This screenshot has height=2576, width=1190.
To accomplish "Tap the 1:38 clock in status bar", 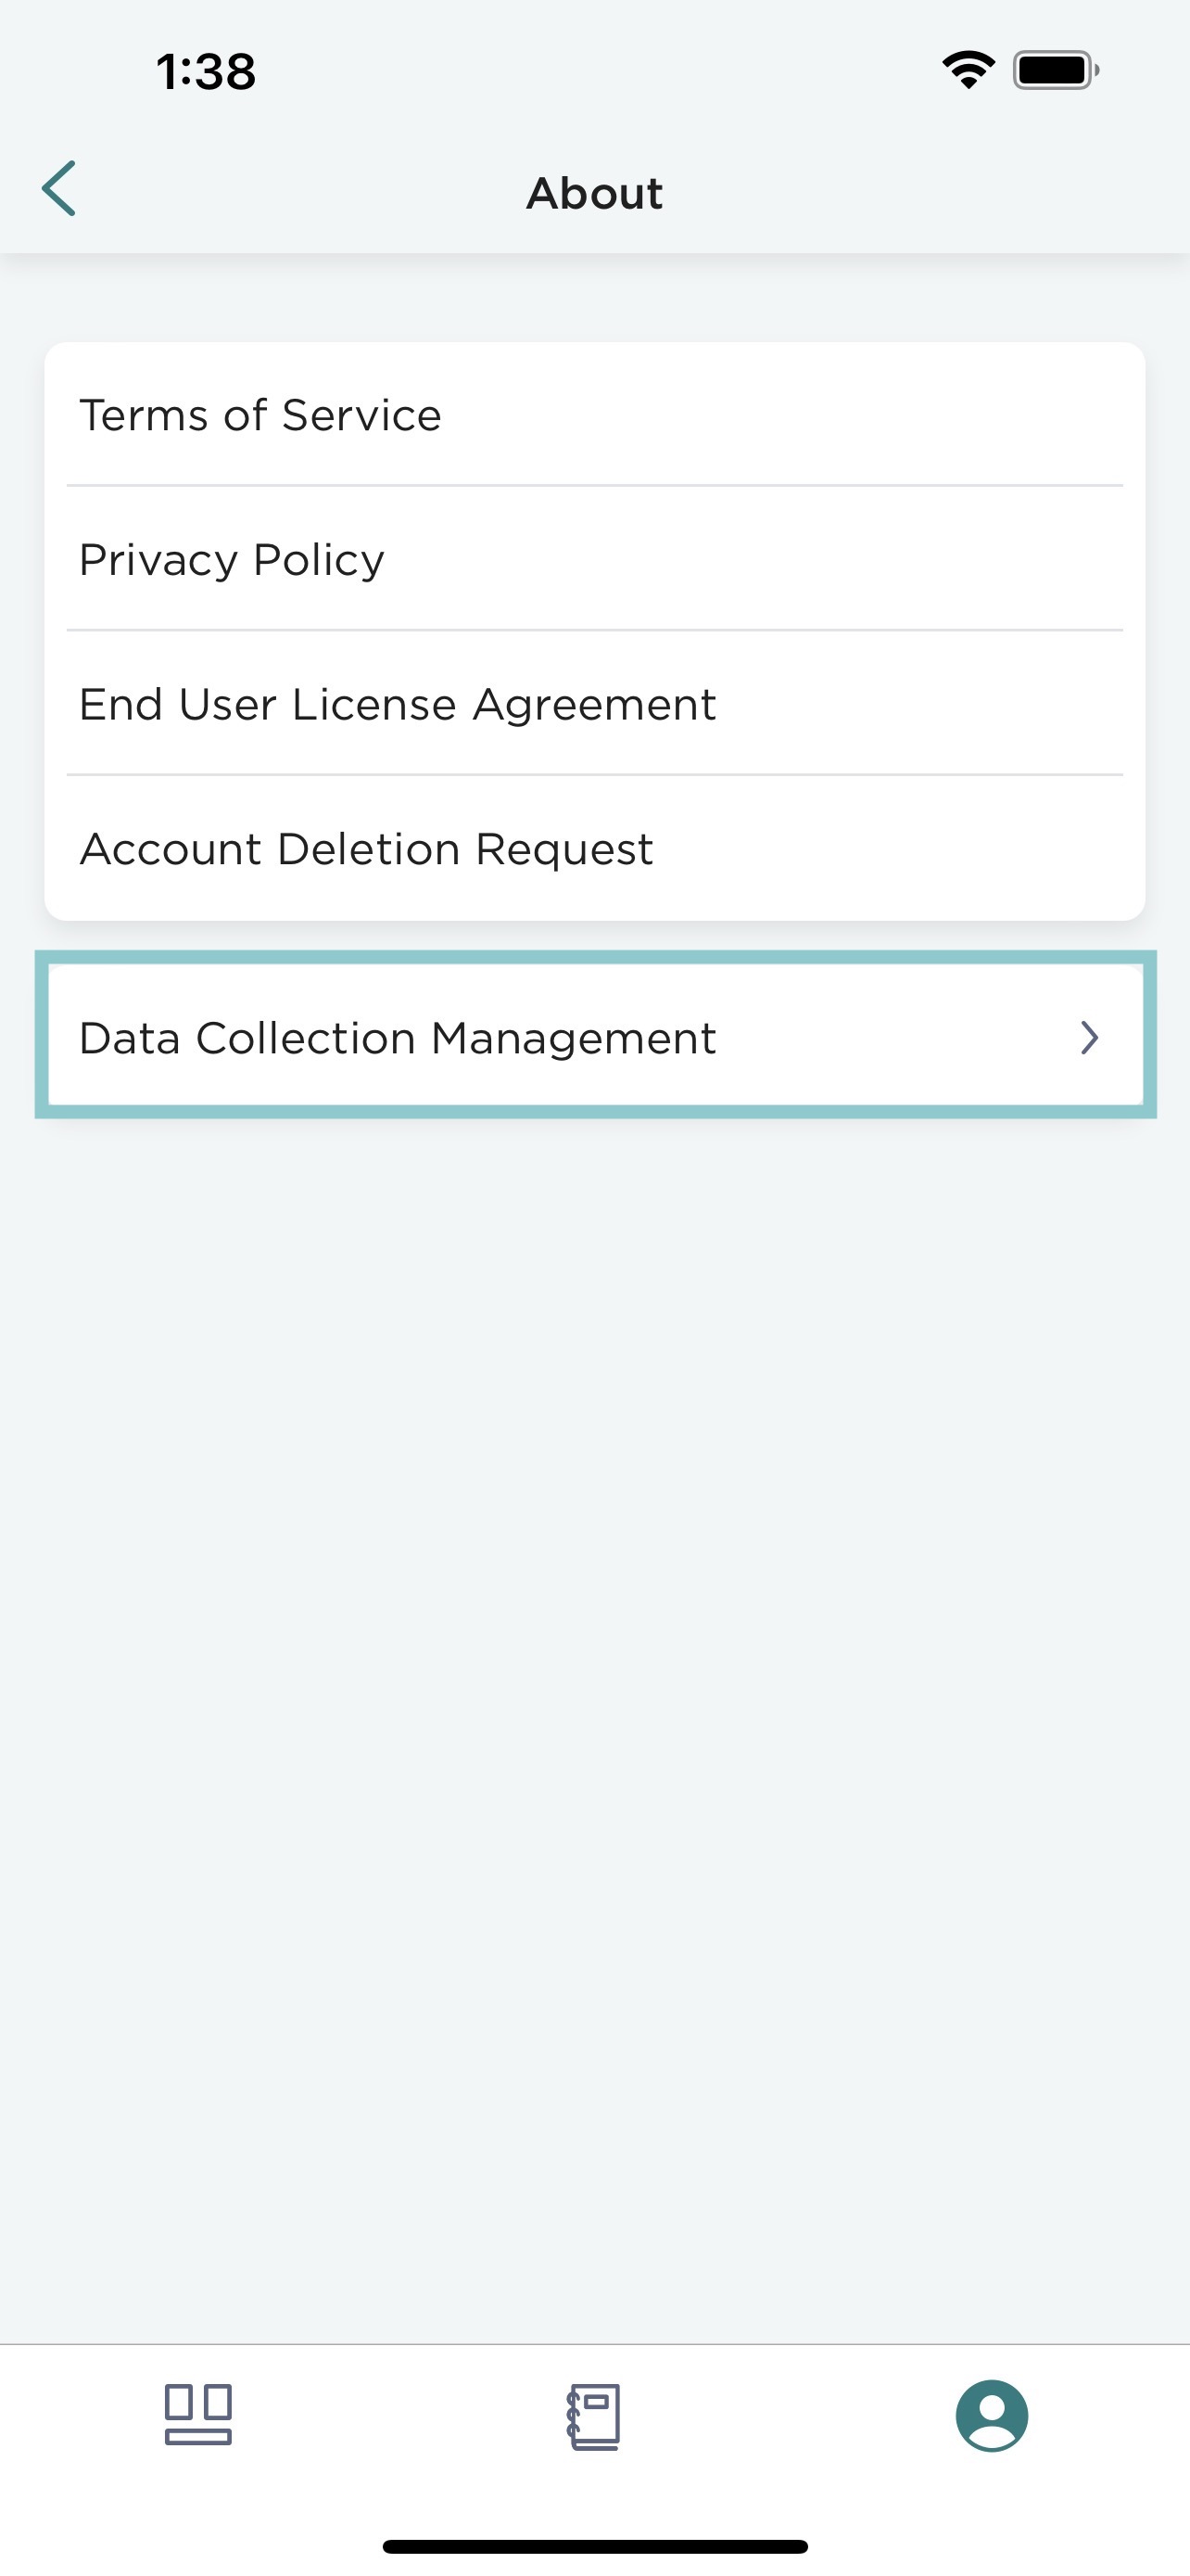I will (206, 72).
